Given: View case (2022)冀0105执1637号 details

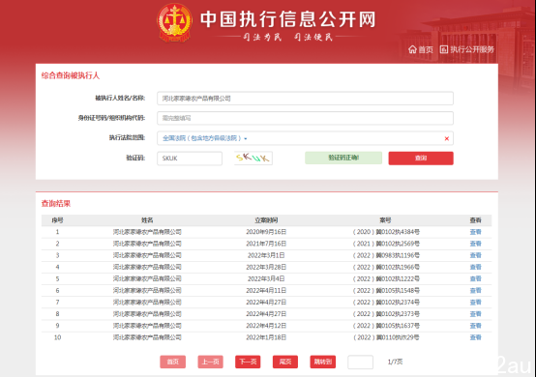Looking at the screenshot, I should (475, 326).
